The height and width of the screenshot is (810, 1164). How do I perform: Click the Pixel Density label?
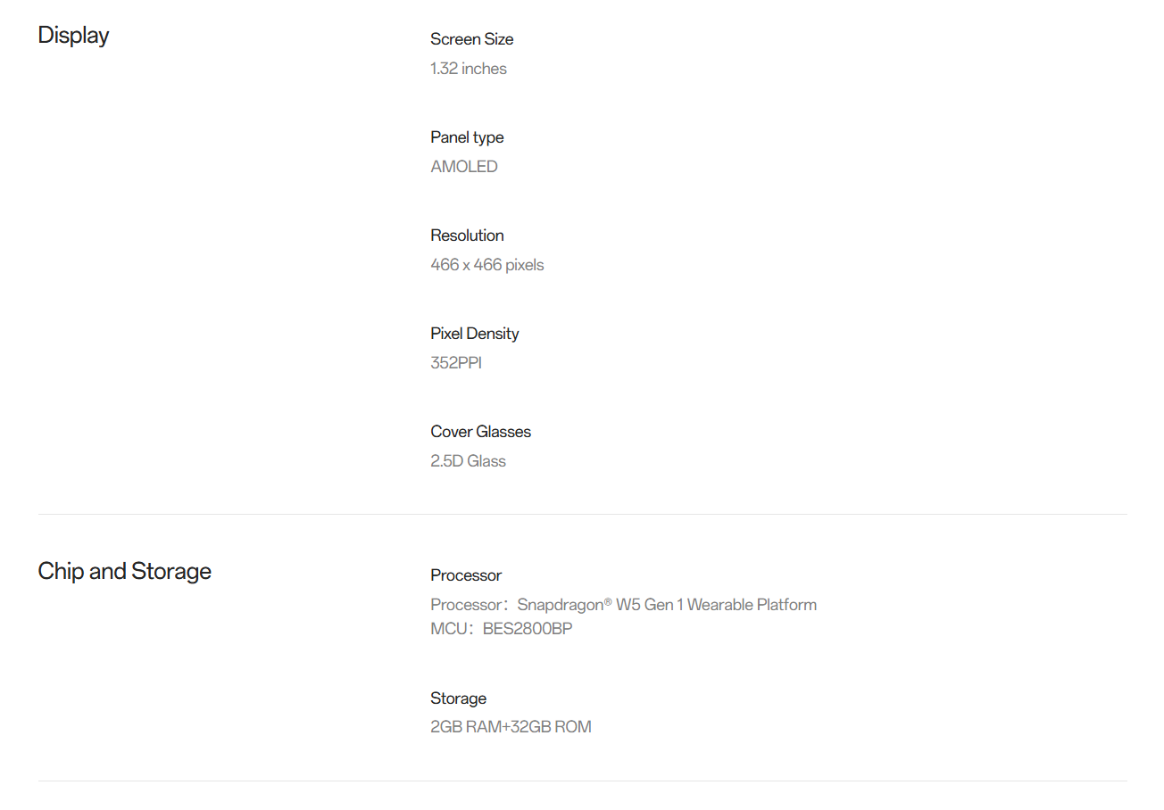pyautogui.click(x=474, y=334)
